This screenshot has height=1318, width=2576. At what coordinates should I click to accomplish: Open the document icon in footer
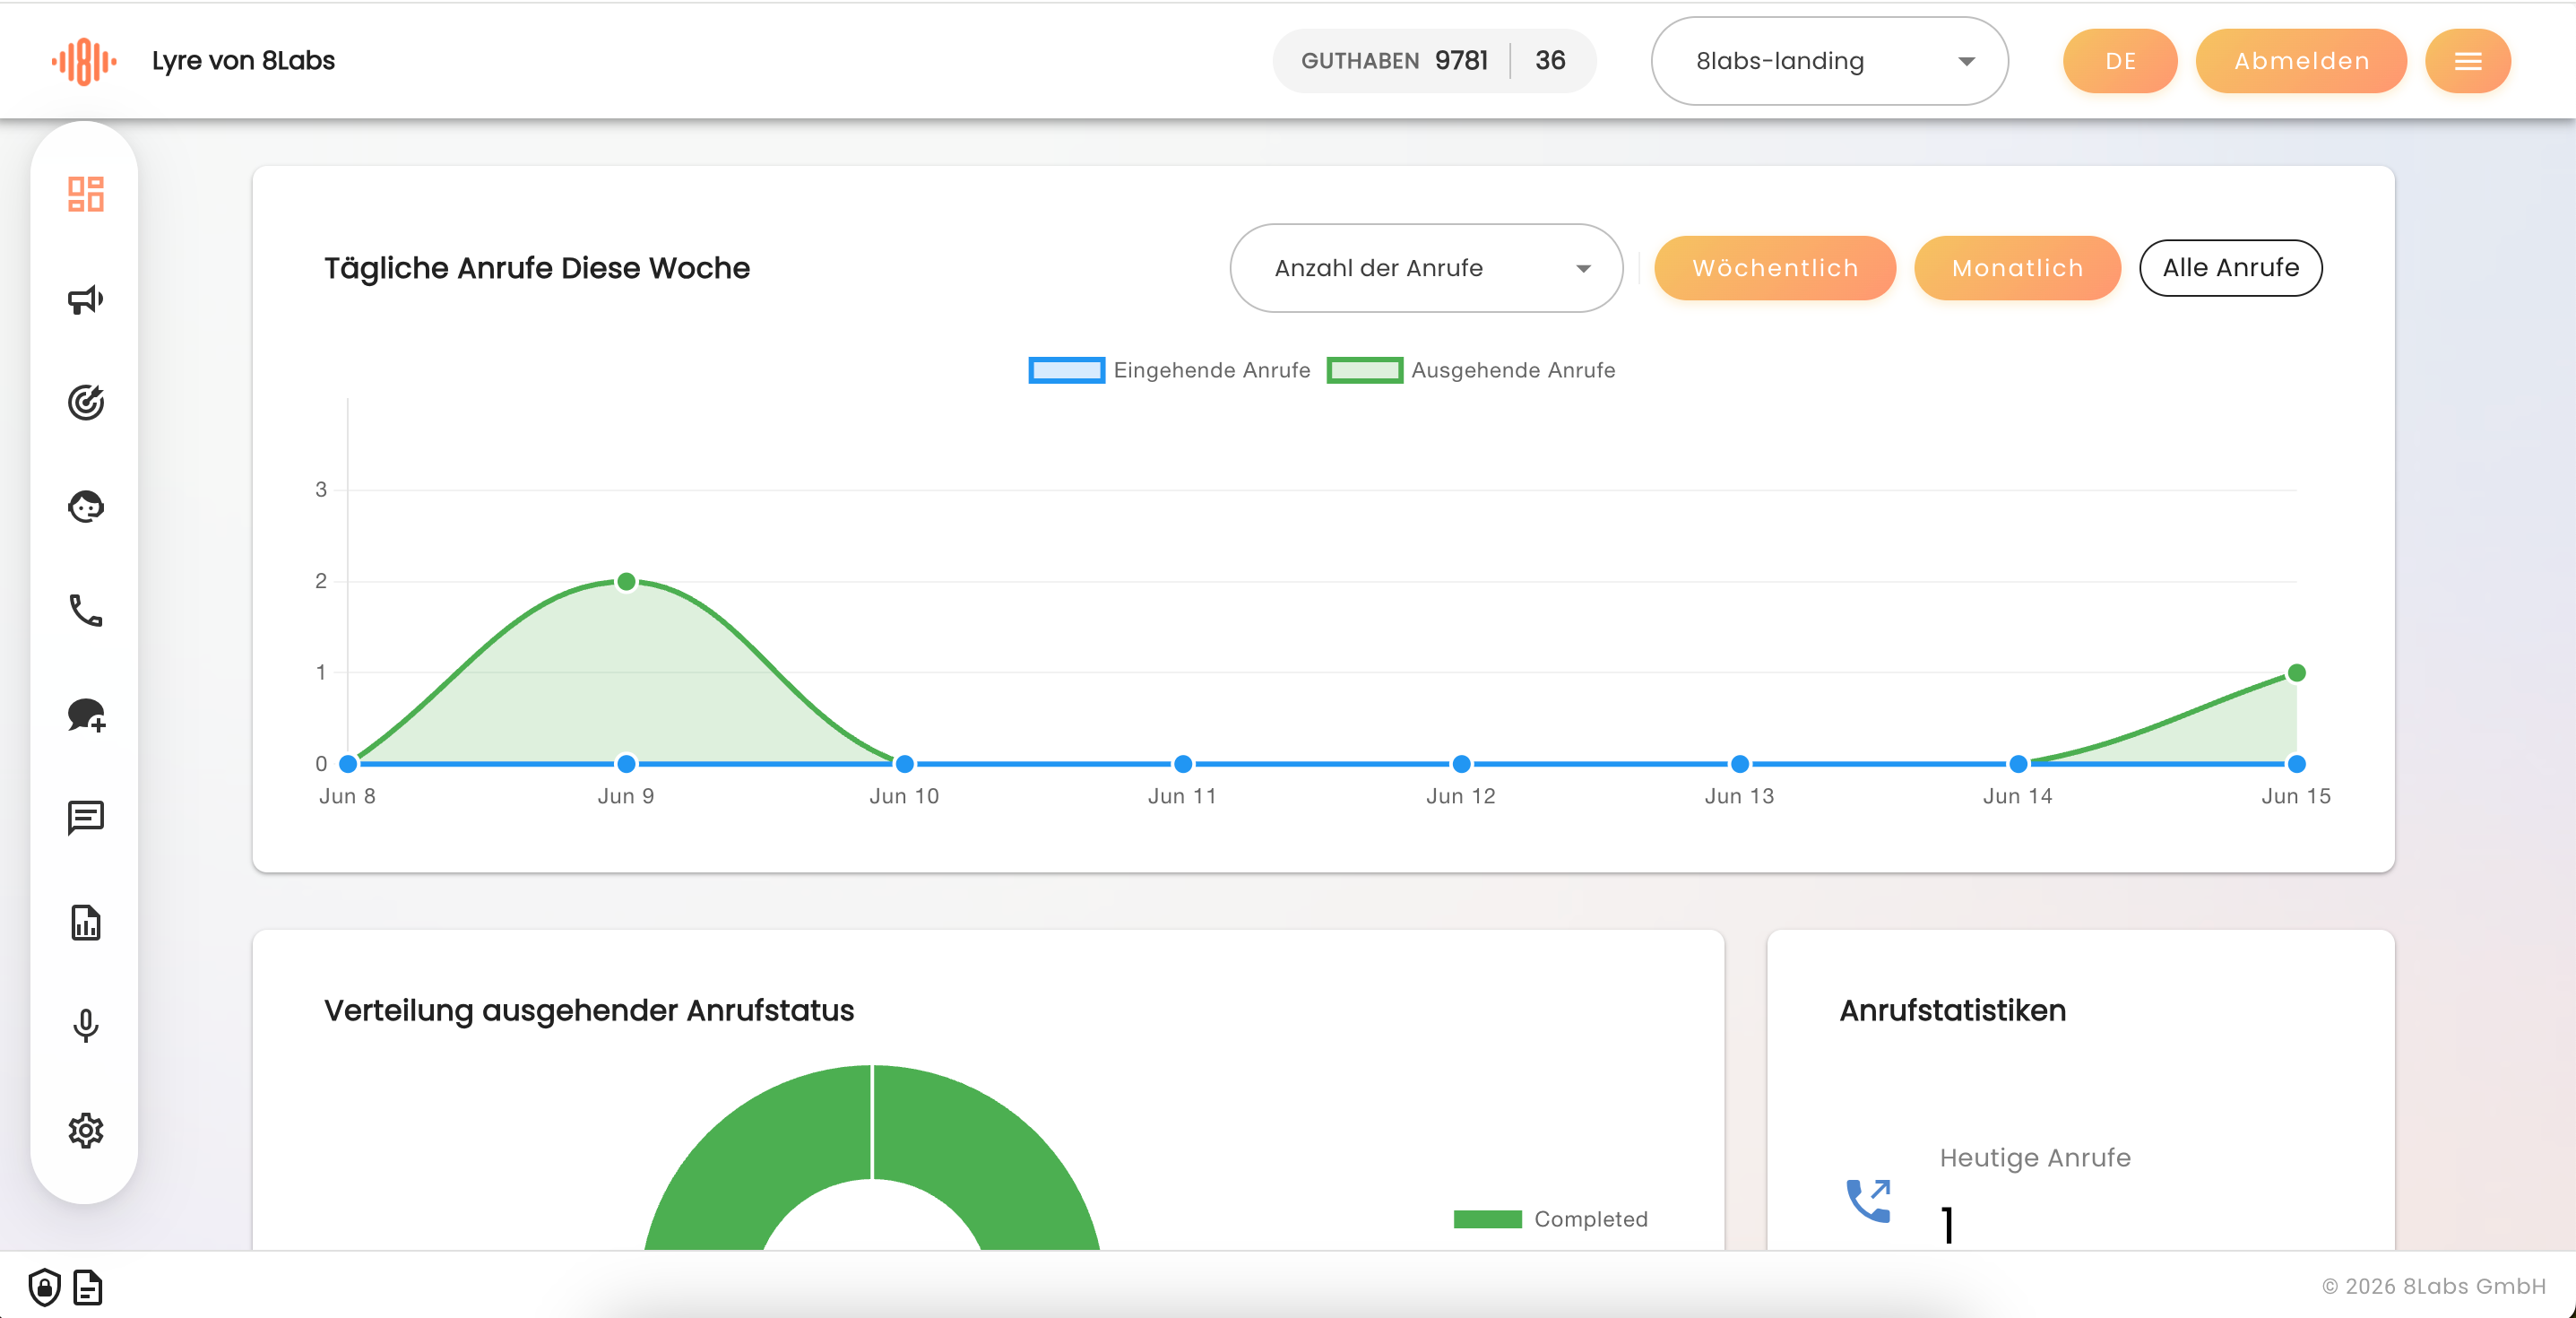[x=88, y=1287]
